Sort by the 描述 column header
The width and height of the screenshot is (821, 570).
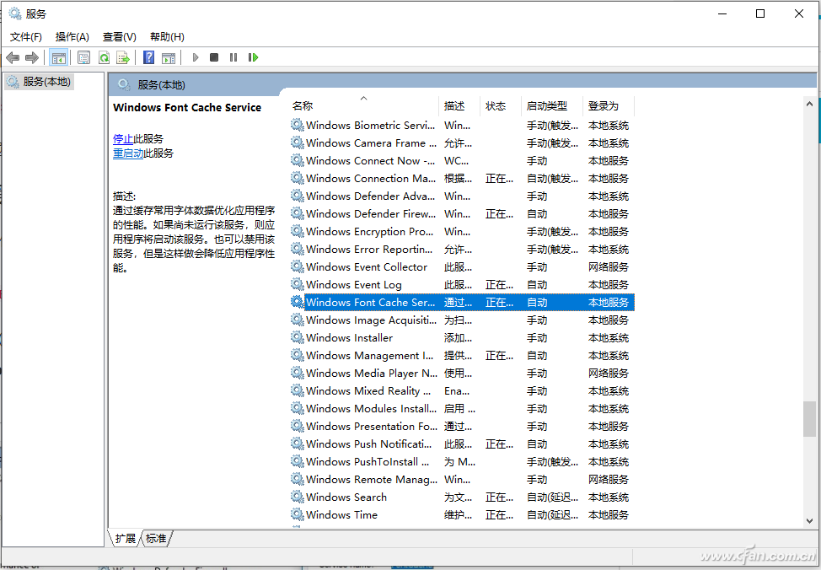click(459, 106)
